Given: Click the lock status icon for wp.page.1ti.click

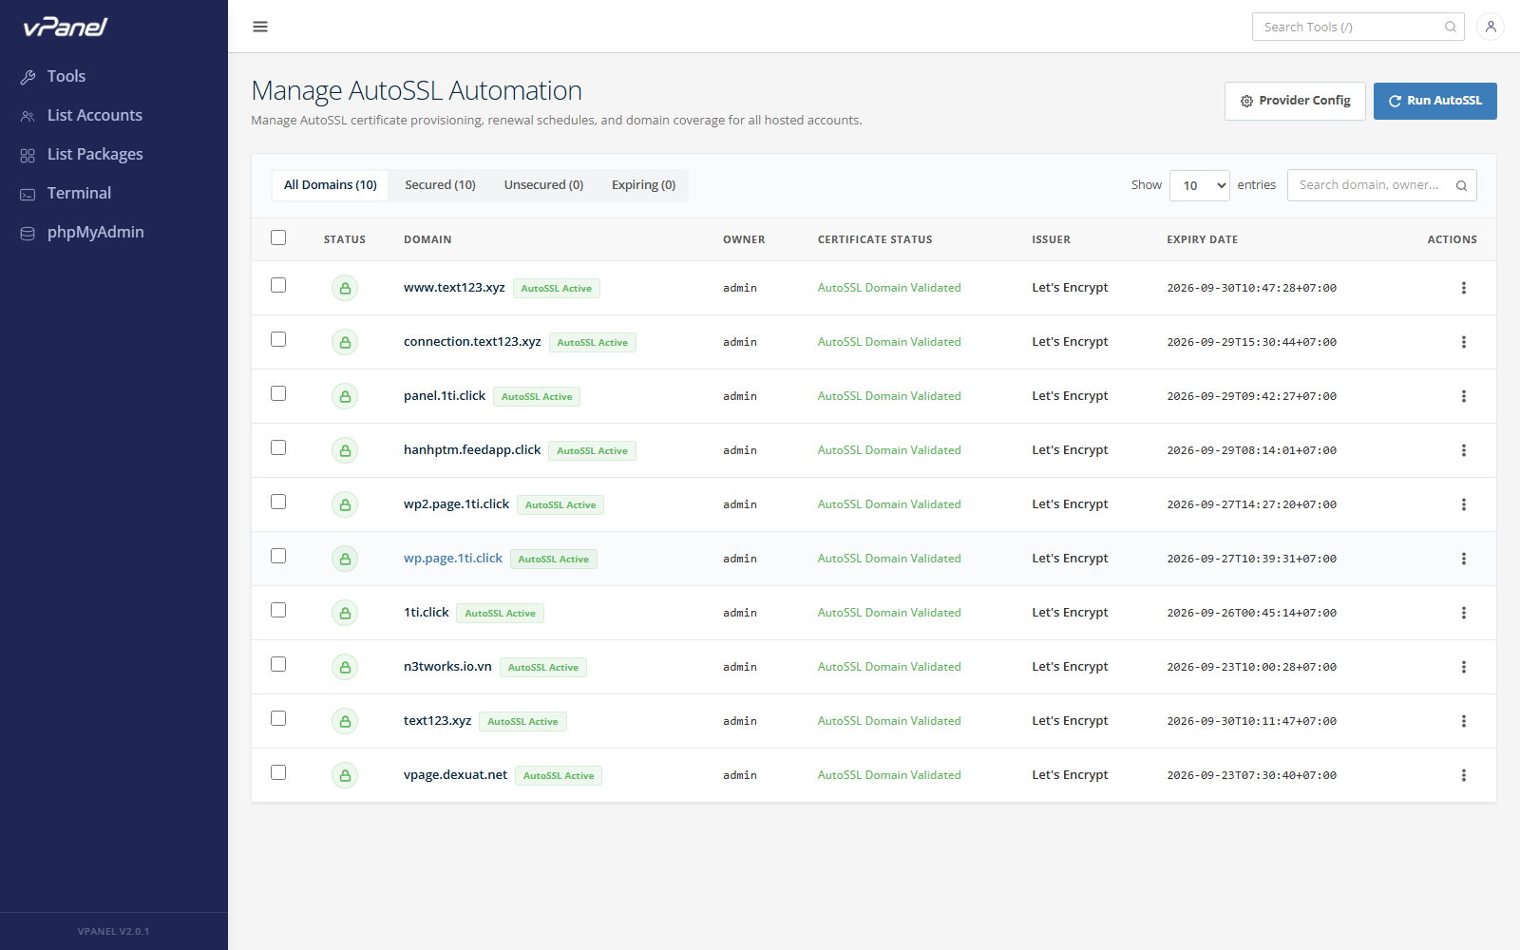Looking at the screenshot, I should click(345, 559).
